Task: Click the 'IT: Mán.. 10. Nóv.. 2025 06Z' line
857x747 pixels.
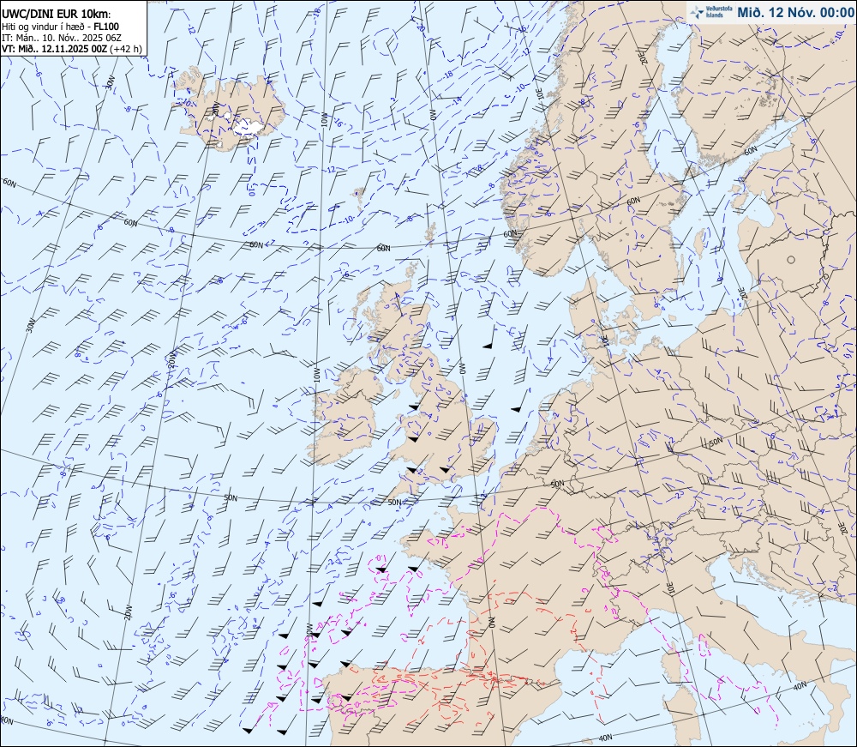Action: pos(62,38)
